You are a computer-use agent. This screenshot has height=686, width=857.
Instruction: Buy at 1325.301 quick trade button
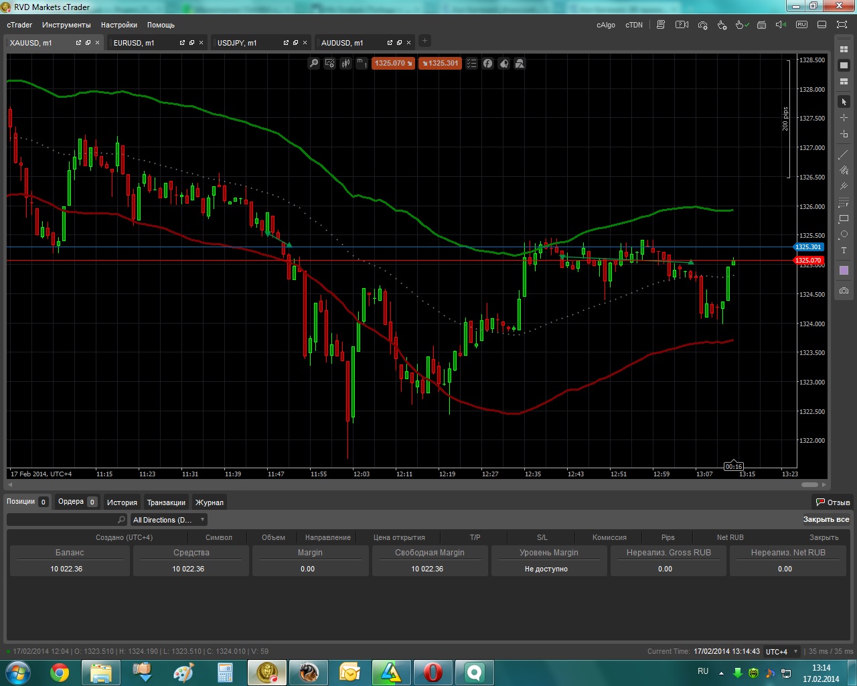[x=440, y=63]
